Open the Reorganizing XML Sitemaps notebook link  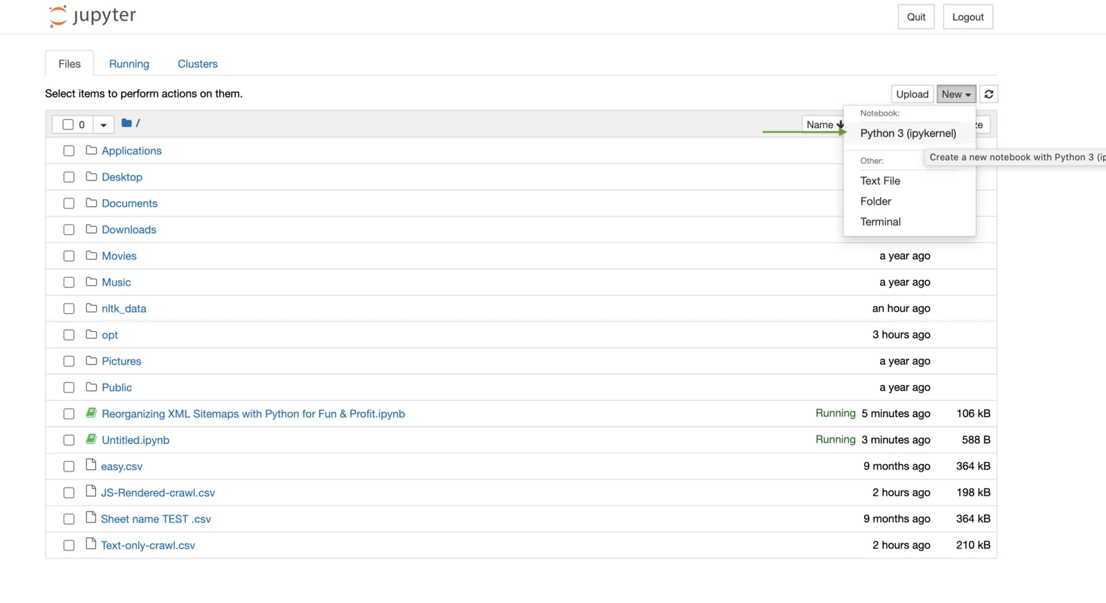click(x=253, y=414)
